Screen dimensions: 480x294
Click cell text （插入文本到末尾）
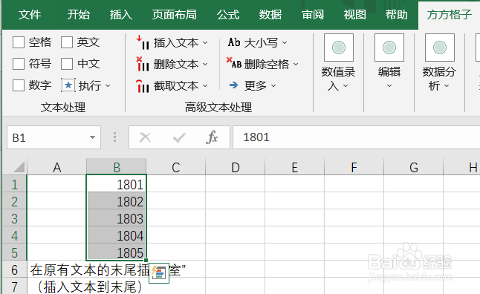pyautogui.click(x=89, y=287)
